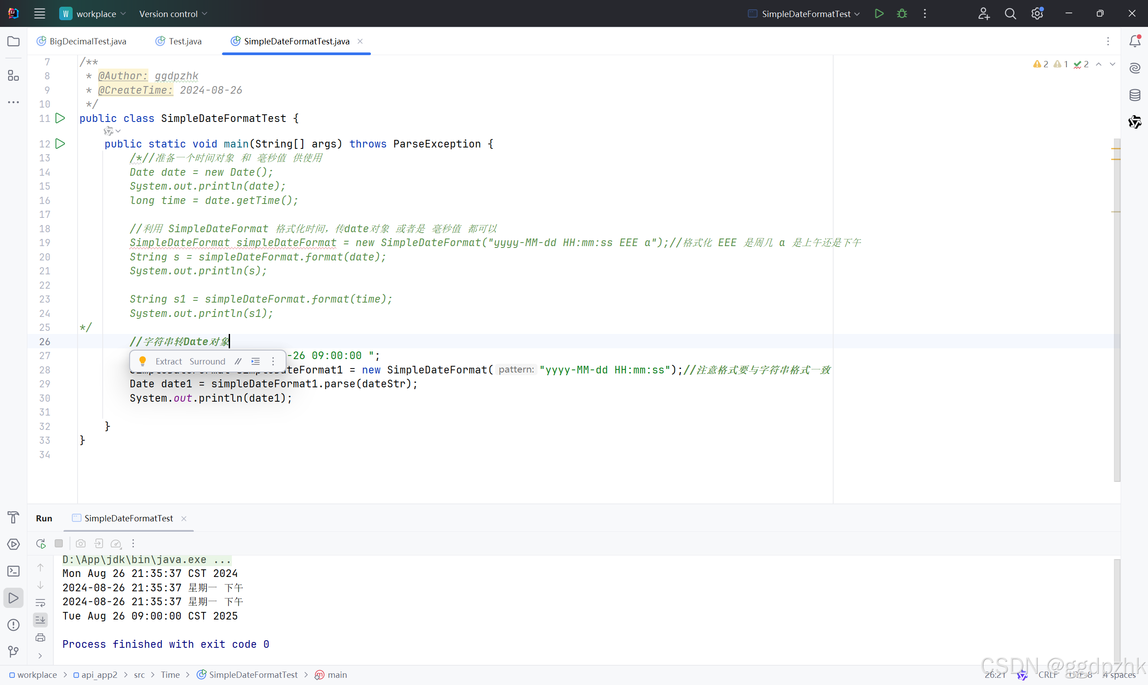Click the Run button to execute code
The image size is (1148, 685).
click(879, 13)
